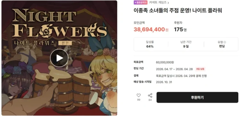This screenshot has height=116, width=246.
Task: Click the 신판 label on the cover image
Action: tap(65, 43)
